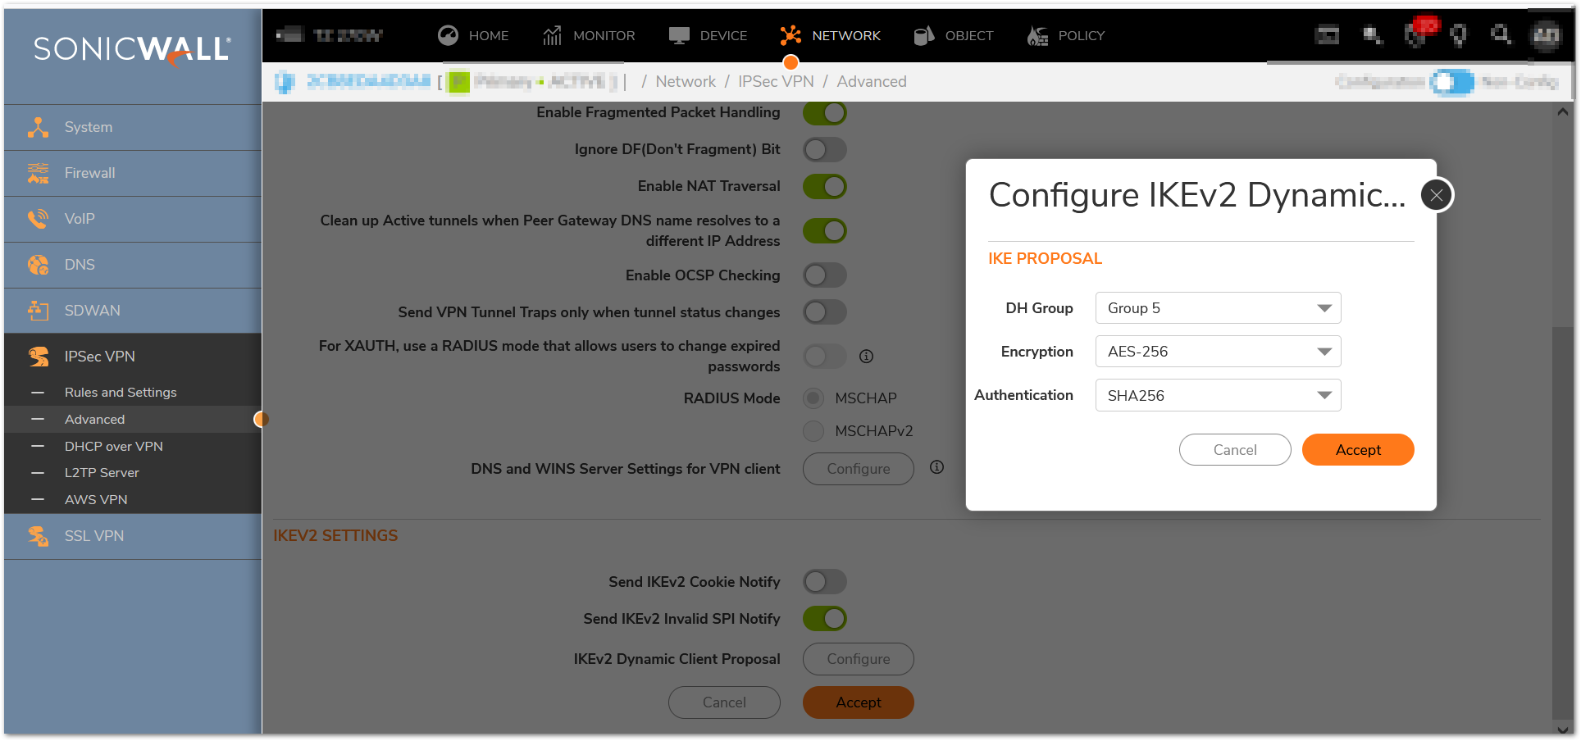Click the Network breadcrumb link
Viewport: 1581px width, 741px height.
686,82
